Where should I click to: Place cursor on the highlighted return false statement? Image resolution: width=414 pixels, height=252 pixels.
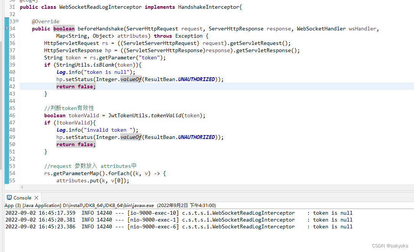(x=75, y=86)
